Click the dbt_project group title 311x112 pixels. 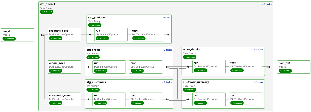48,4
